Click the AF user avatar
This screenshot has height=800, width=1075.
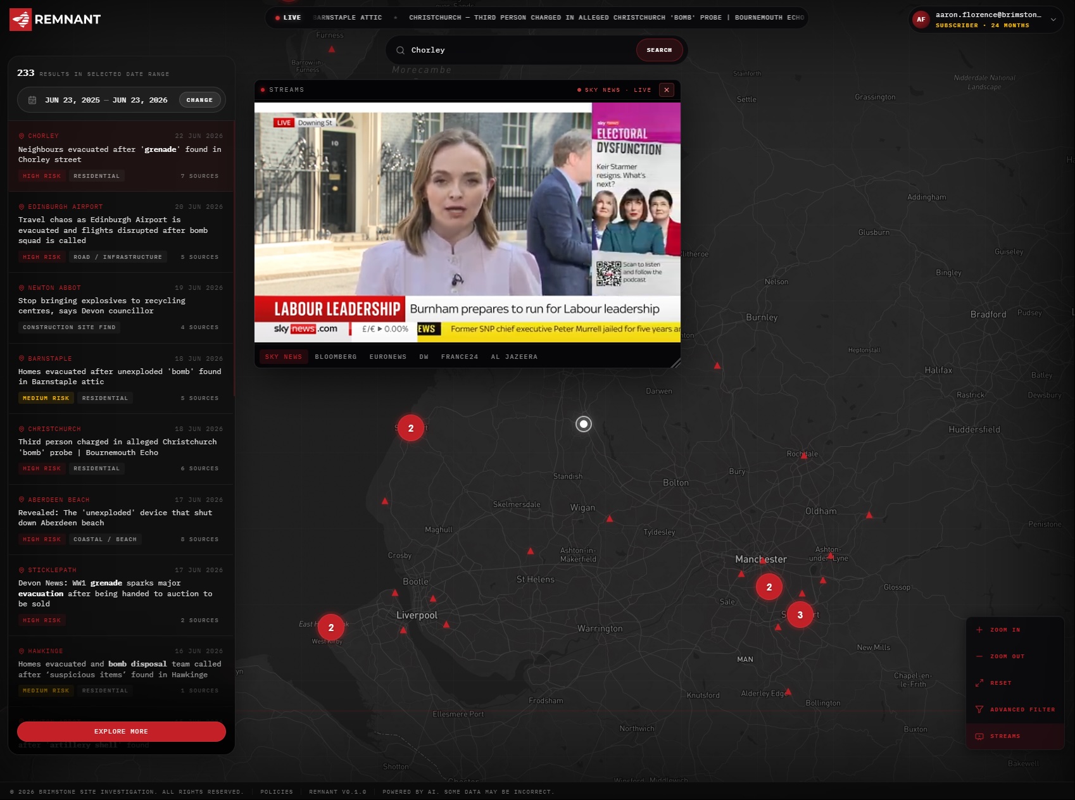click(921, 20)
